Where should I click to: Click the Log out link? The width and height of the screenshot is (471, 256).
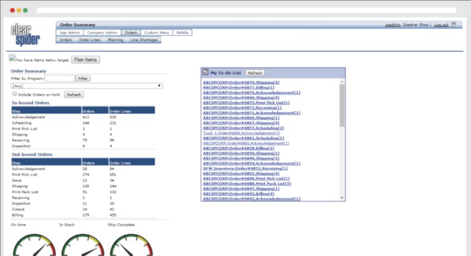441,25
